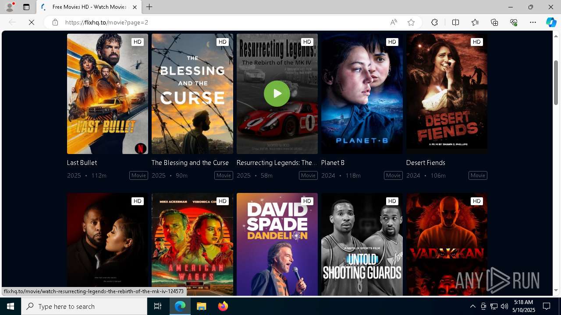
Task: Add this page to favorites
Action: (411, 22)
